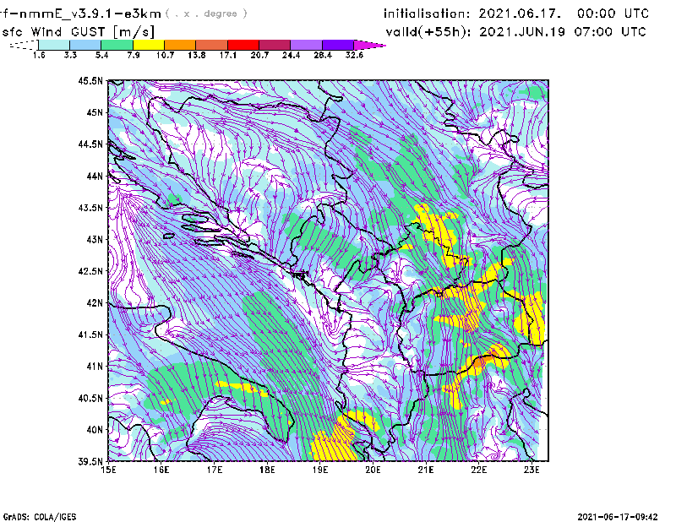Click the 40N latitude label

click(x=95, y=430)
